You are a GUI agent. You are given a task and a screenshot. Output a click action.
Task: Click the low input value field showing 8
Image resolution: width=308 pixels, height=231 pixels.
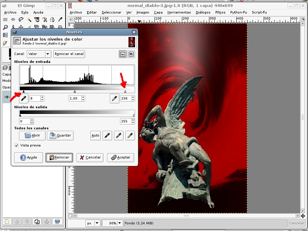35,99
